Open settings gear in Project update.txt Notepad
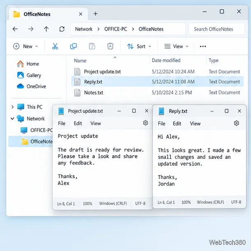The width and height of the screenshot is (251, 251). coord(145,123)
